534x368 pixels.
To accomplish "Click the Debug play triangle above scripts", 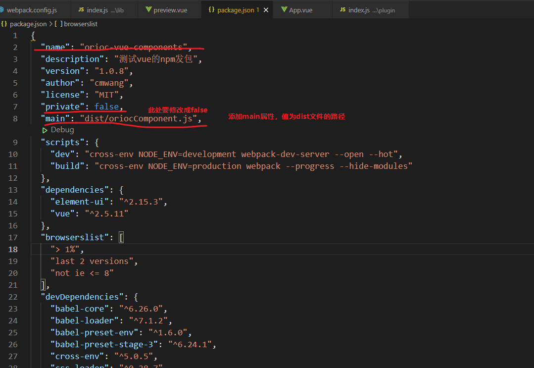I will 45,130.
